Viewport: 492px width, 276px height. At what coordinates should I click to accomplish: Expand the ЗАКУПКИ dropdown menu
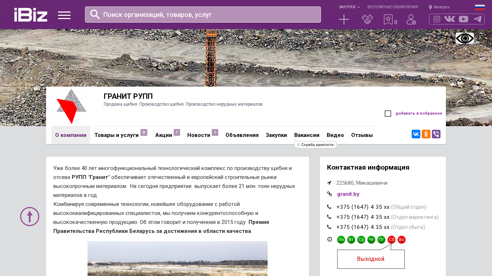pos(349,7)
